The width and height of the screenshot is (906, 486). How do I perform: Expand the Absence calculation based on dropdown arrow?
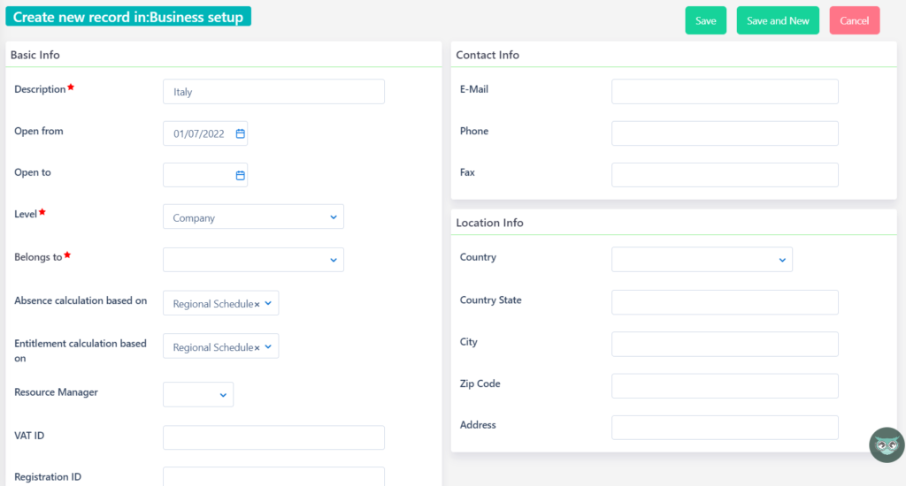click(x=268, y=304)
